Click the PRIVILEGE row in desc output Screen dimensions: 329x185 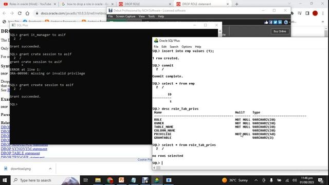tap(215, 134)
